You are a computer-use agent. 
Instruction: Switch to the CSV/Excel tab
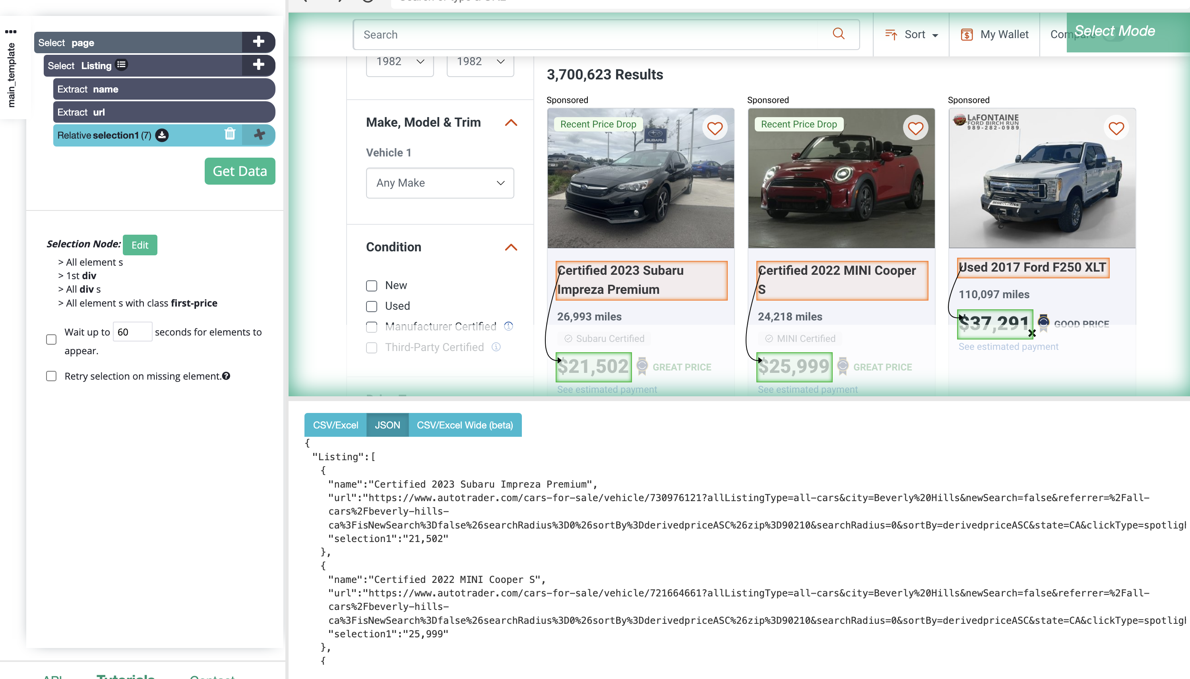point(335,425)
